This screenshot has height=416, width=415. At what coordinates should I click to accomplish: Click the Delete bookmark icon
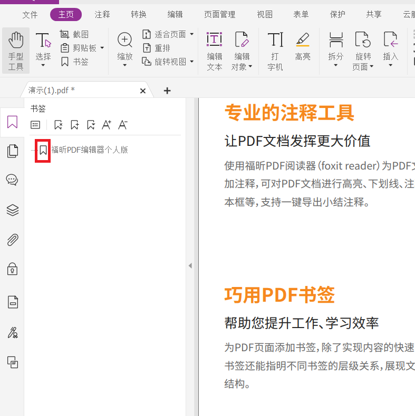[58, 125]
